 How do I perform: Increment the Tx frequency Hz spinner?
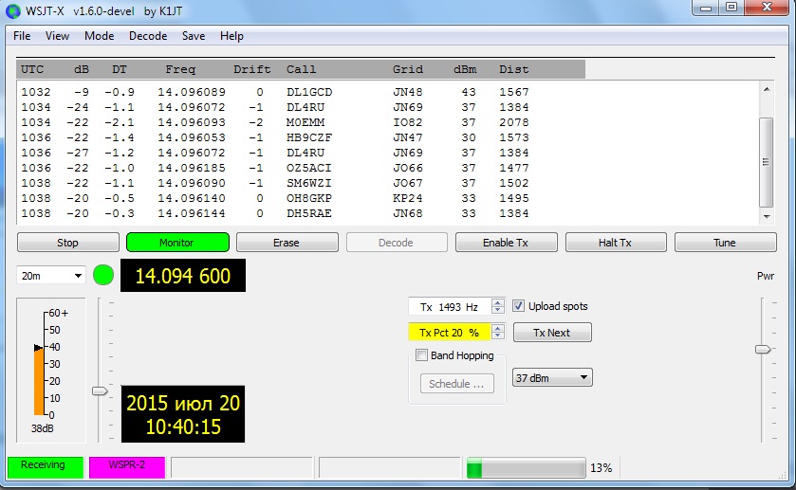tap(498, 302)
